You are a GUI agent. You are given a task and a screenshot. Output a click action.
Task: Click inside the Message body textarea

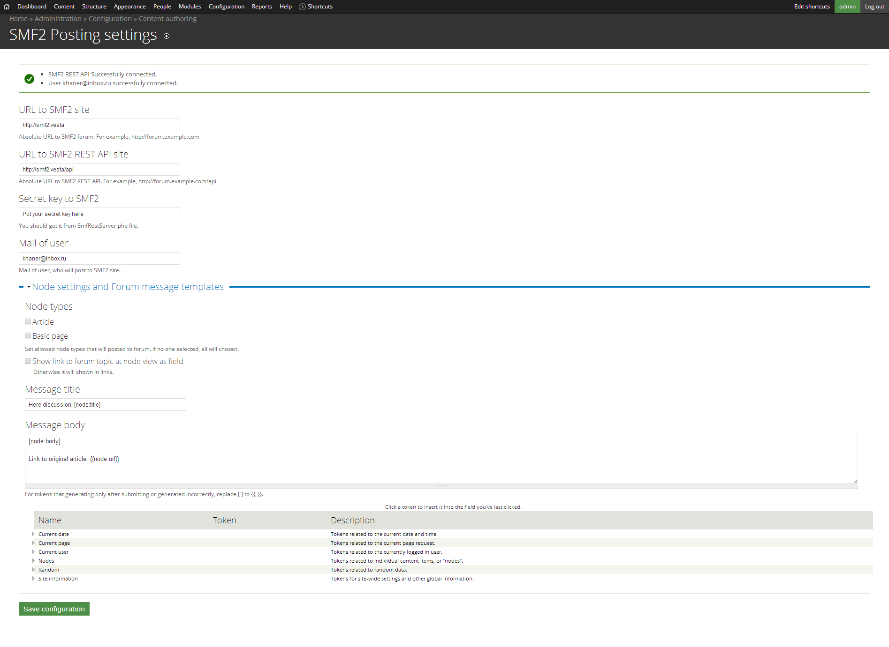coord(441,459)
